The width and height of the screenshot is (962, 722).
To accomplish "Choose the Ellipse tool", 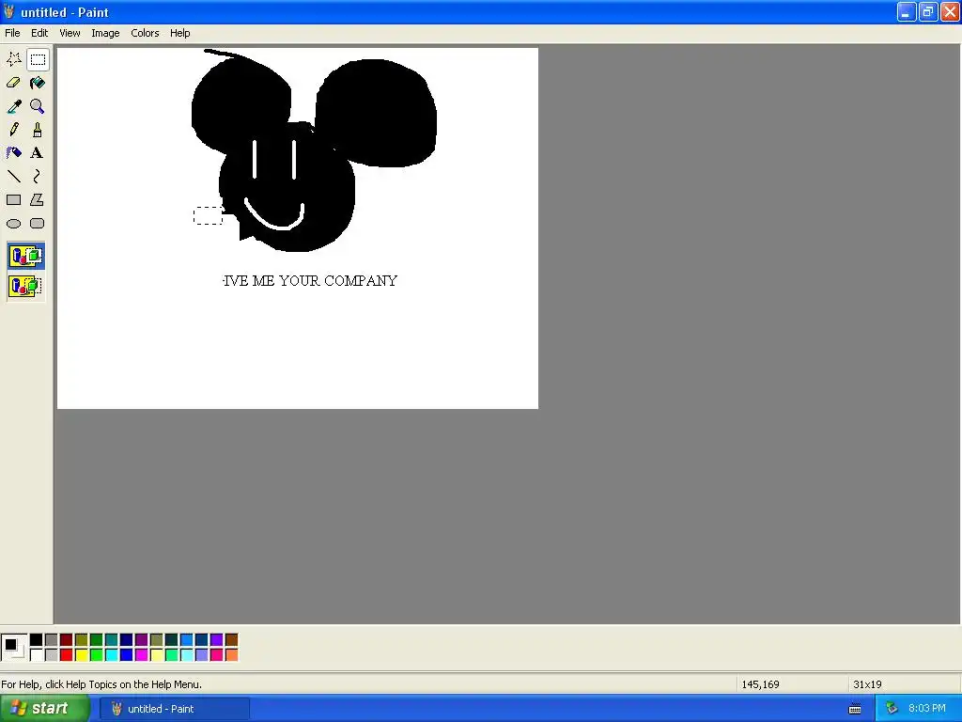I will click(x=13, y=224).
